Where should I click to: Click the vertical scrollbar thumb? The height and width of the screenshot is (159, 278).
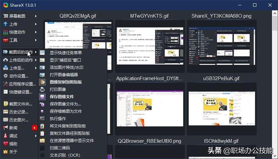coord(275,23)
